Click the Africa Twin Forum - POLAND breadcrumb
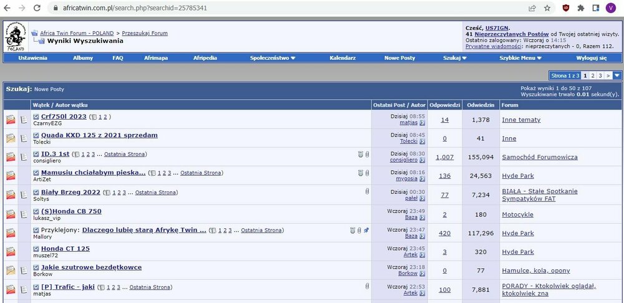Screen dimensions: 624x303 [77, 34]
